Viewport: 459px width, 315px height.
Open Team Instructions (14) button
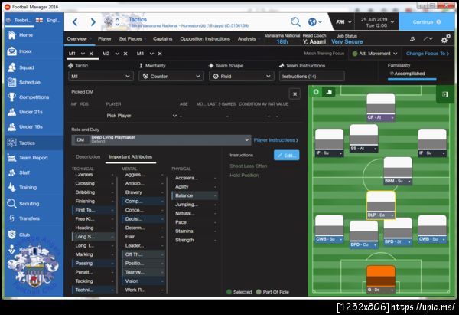(312, 76)
